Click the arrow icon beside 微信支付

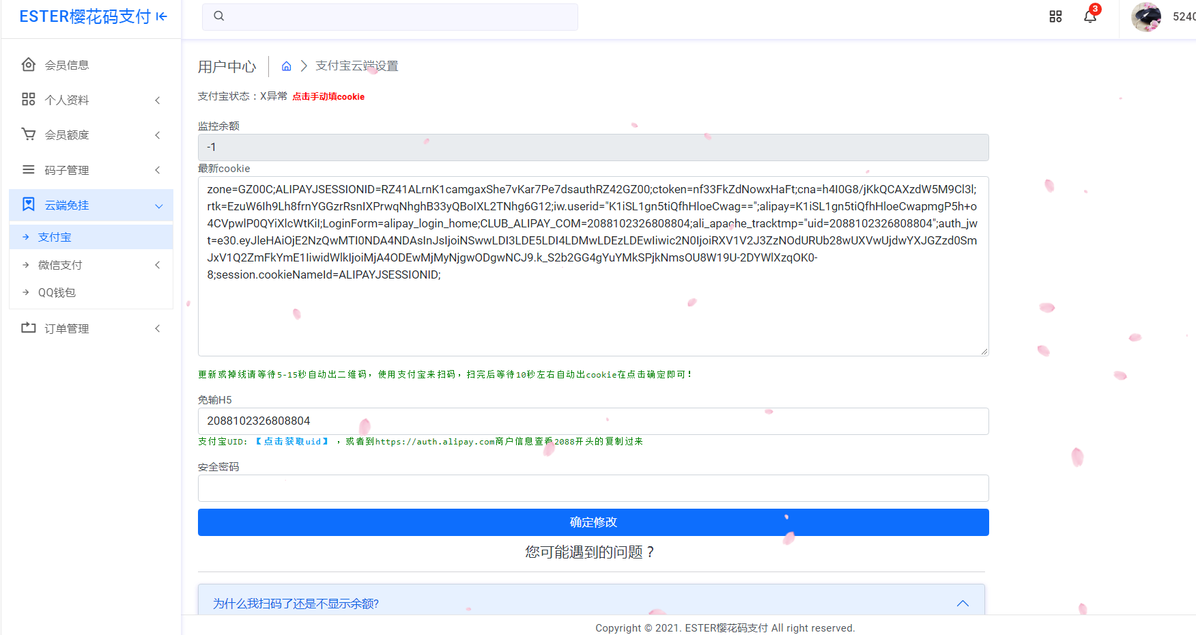[x=26, y=265]
